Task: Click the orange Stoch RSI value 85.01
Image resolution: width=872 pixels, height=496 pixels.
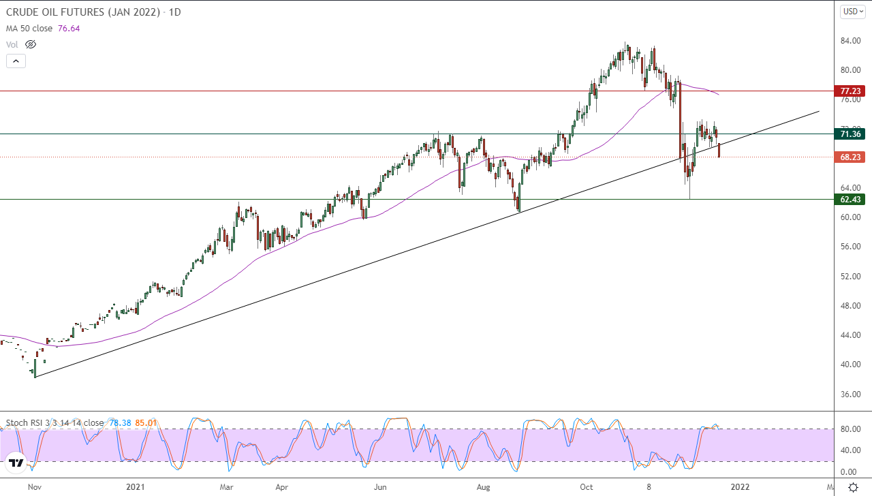Action: (x=146, y=423)
